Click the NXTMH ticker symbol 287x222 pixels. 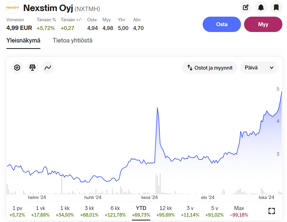[87, 9]
